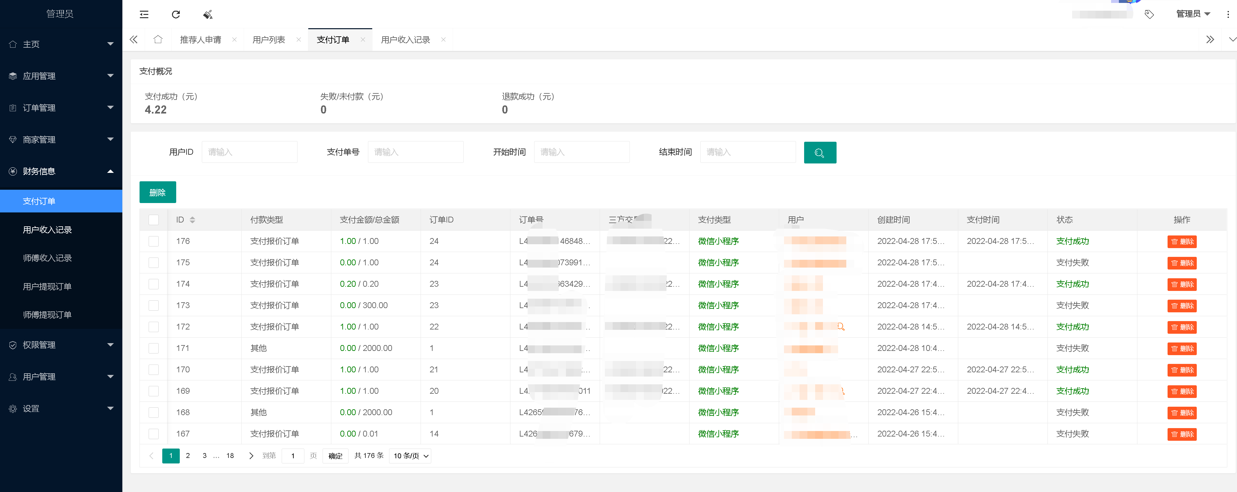Delete row with ID 172
The image size is (1237, 492).
point(1181,327)
